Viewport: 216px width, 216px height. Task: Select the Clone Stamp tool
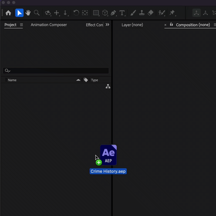click(142, 13)
